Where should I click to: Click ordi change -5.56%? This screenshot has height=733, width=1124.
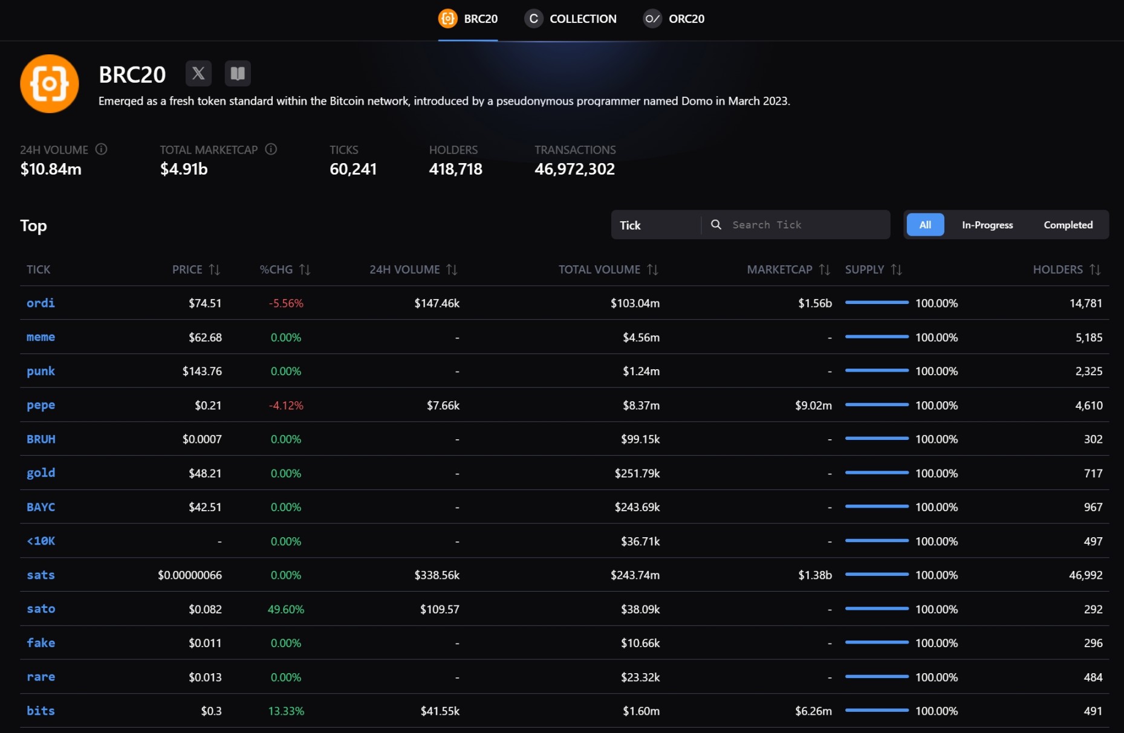point(286,303)
